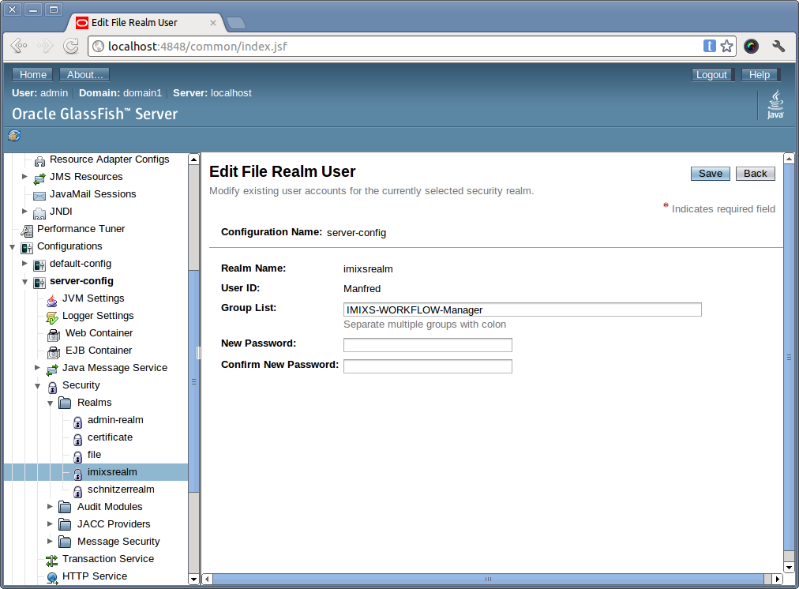The height and width of the screenshot is (589, 799).
Task: Click the content pane horizontal scrollbar thumb
Action: pyautogui.click(x=488, y=580)
